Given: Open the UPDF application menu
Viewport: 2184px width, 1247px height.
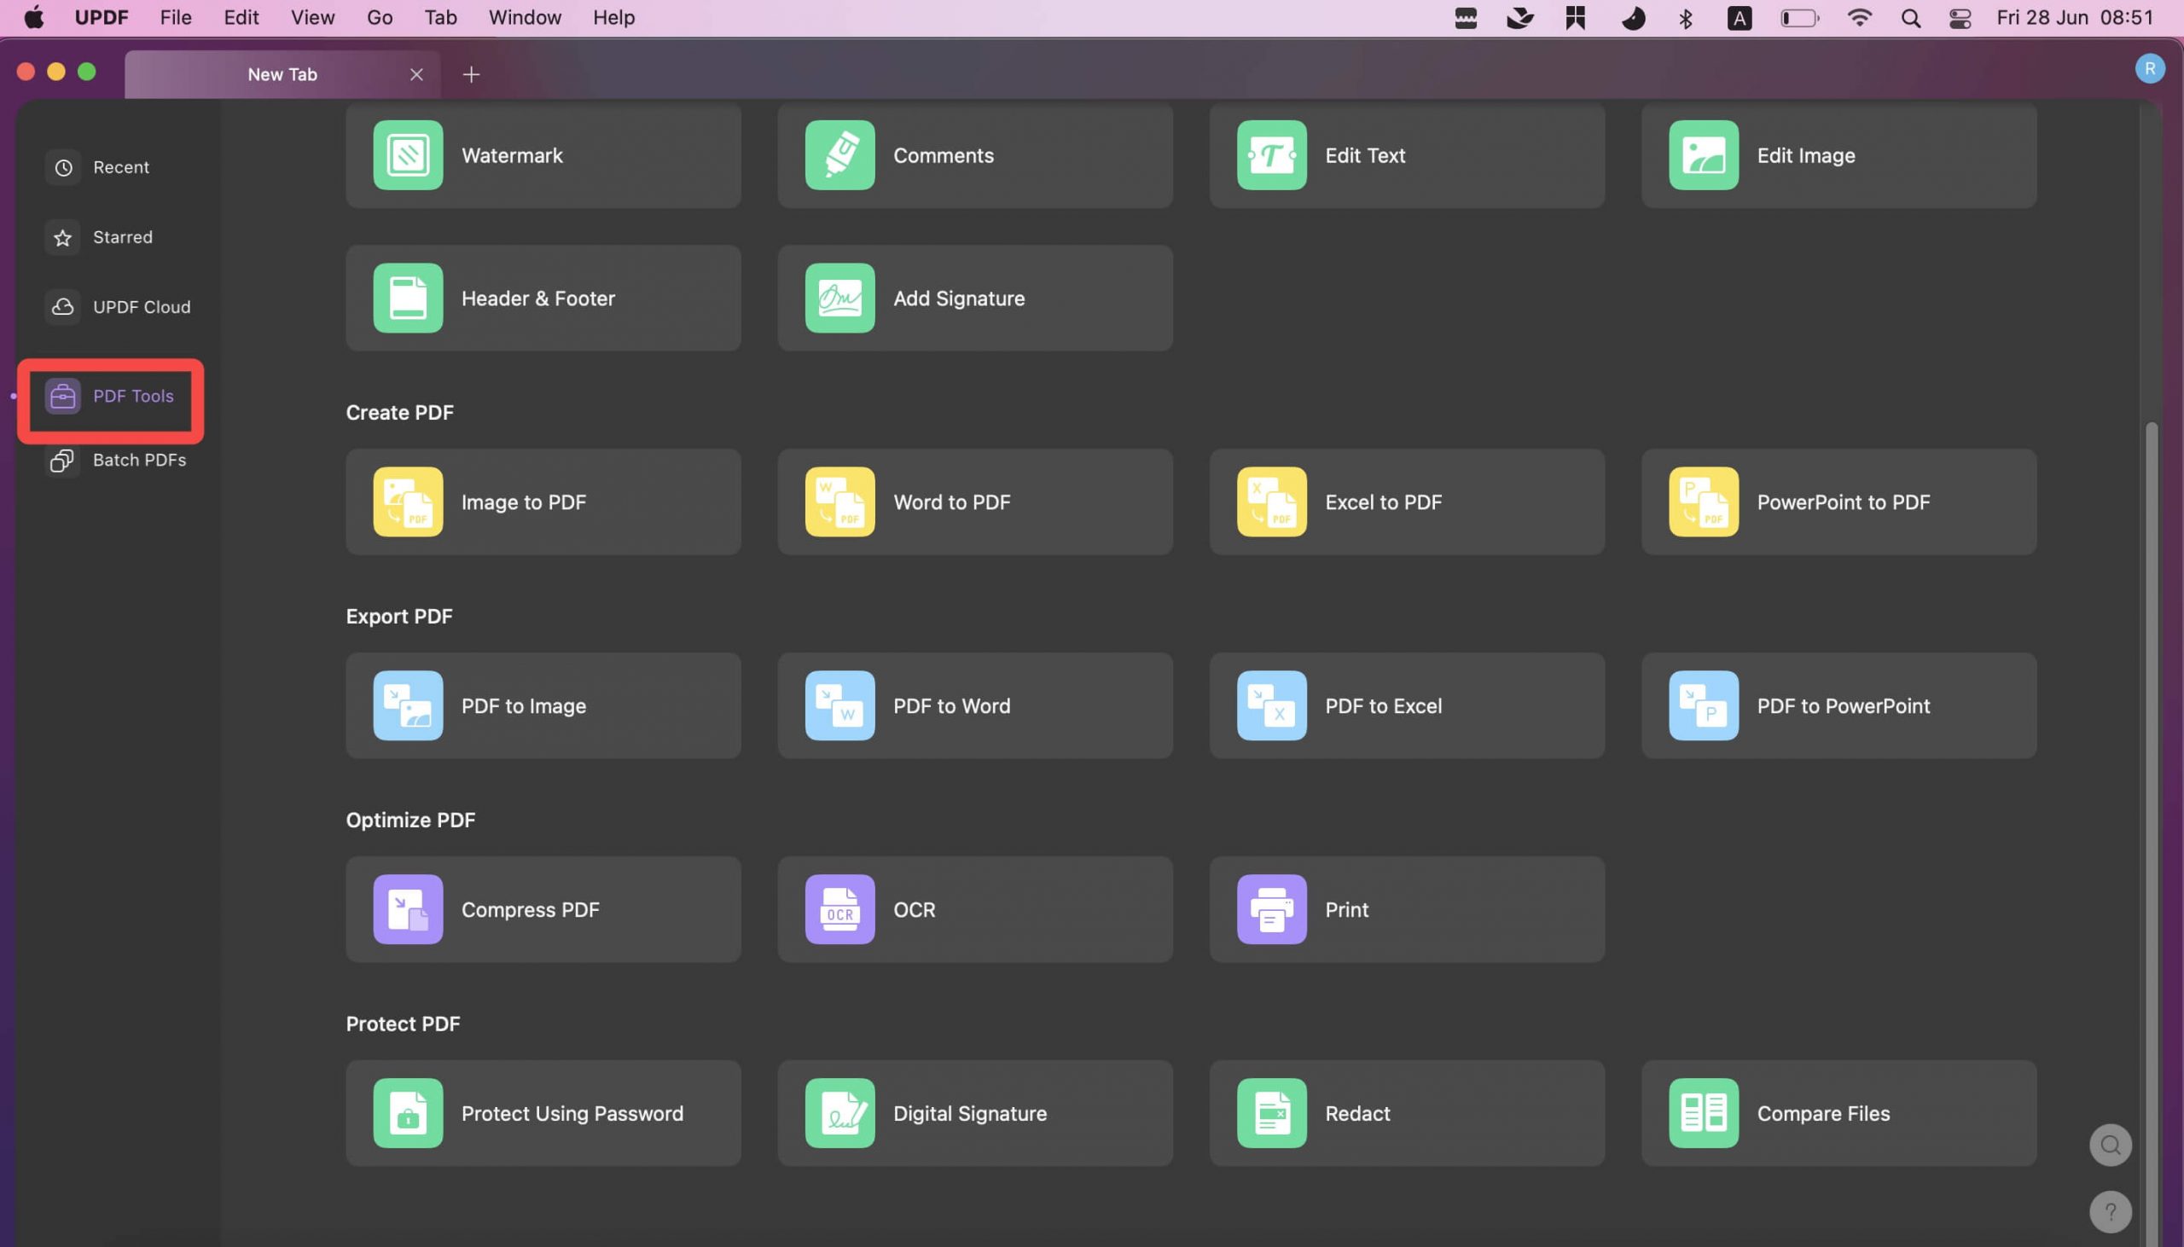Looking at the screenshot, I should tap(101, 18).
